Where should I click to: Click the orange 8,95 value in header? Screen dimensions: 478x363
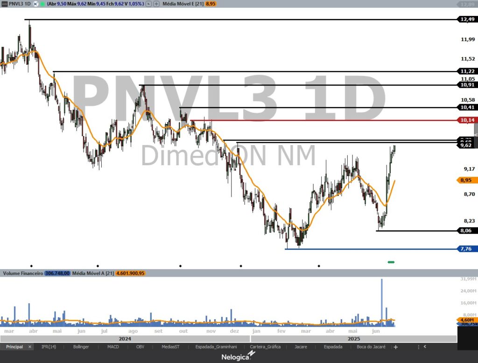[211, 4]
